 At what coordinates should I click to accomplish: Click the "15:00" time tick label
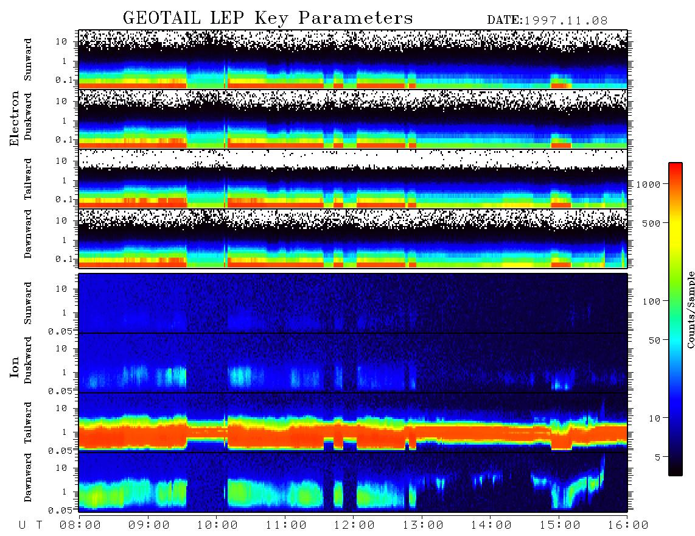click(560, 525)
